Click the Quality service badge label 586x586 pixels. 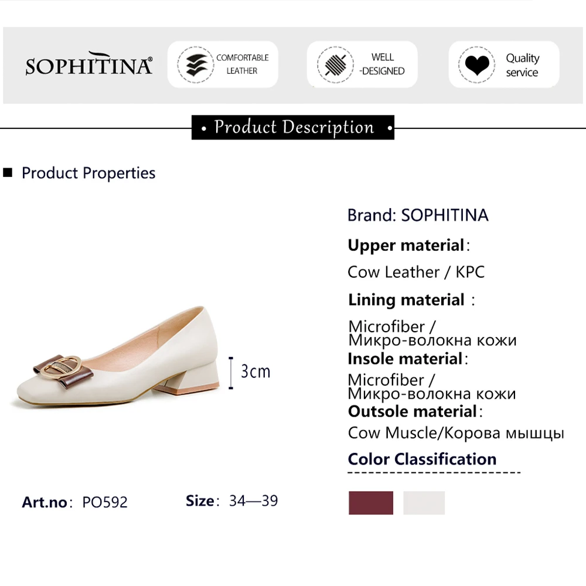click(522, 65)
